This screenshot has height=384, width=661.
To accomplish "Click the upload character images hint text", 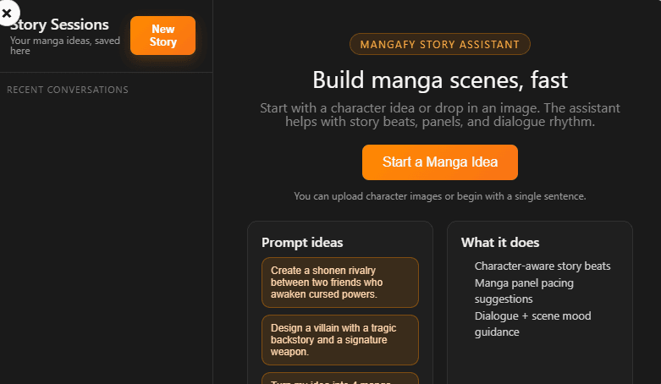I will [439, 196].
